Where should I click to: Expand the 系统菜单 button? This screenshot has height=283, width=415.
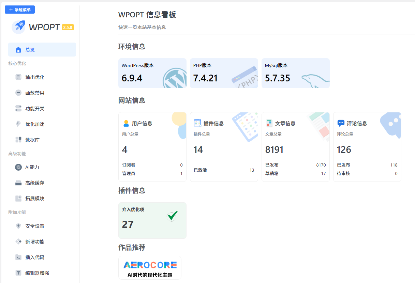point(20,10)
